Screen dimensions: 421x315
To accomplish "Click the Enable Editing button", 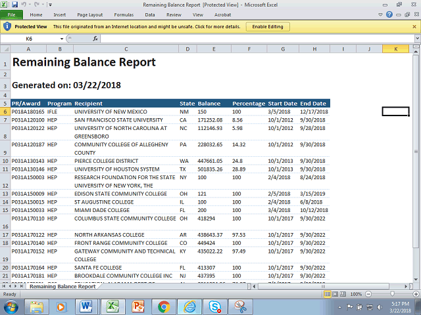I will click(x=267, y=26).
